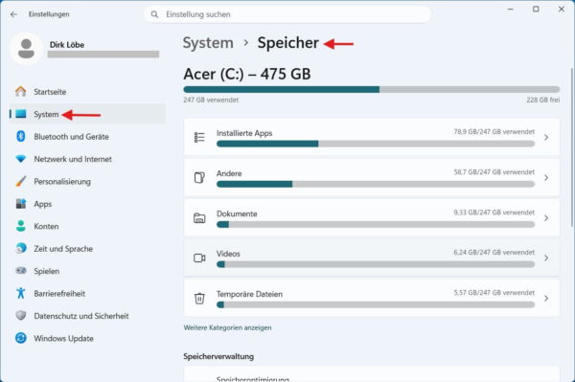Open the Dirk Löbe profile avatar
Viewport: 575px width, 382px height.
27,49
